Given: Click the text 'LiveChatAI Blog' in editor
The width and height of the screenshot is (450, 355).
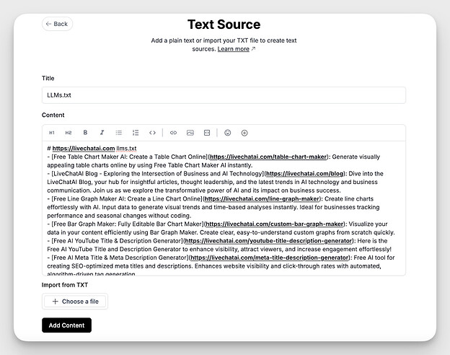Looking at the screenshot, I should coord(76,173).
